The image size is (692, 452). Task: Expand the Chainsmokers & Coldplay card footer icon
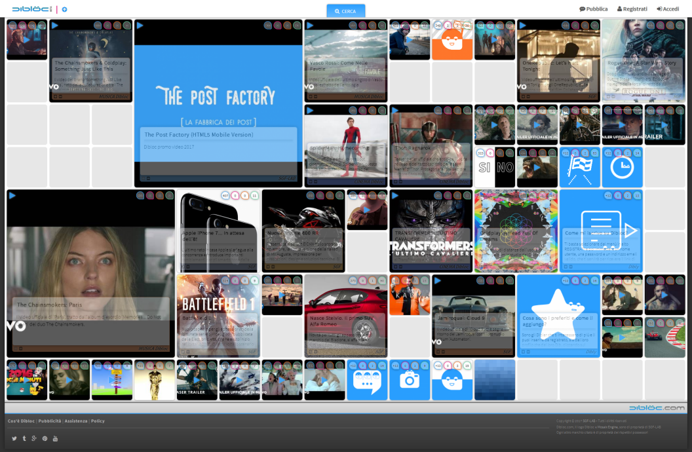click(55, 96)
